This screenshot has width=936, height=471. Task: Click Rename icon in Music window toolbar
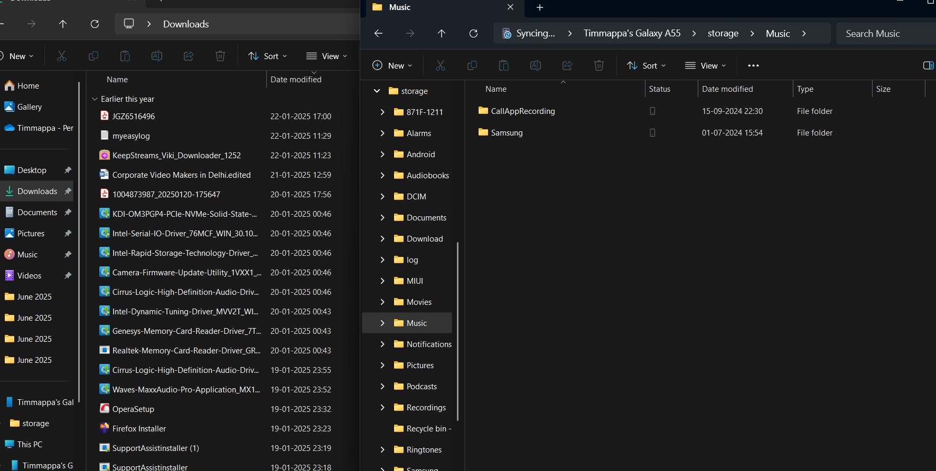536,65
